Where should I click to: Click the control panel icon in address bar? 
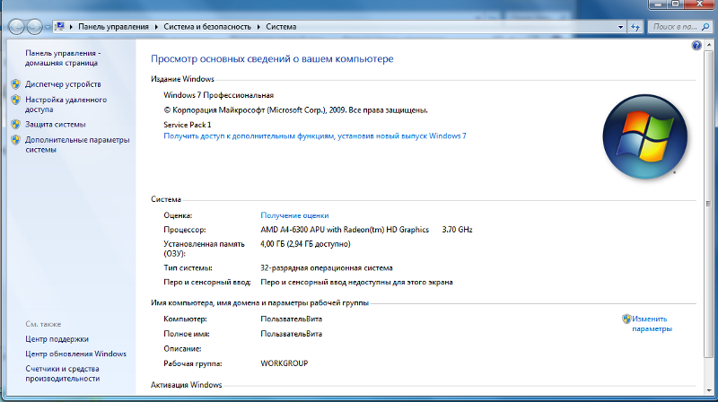(x=61, y=27)
